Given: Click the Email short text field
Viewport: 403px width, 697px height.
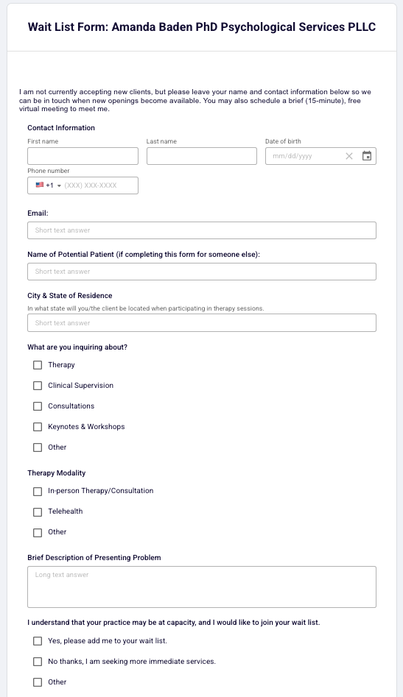Looking at the screenshot, I should 202,230.
